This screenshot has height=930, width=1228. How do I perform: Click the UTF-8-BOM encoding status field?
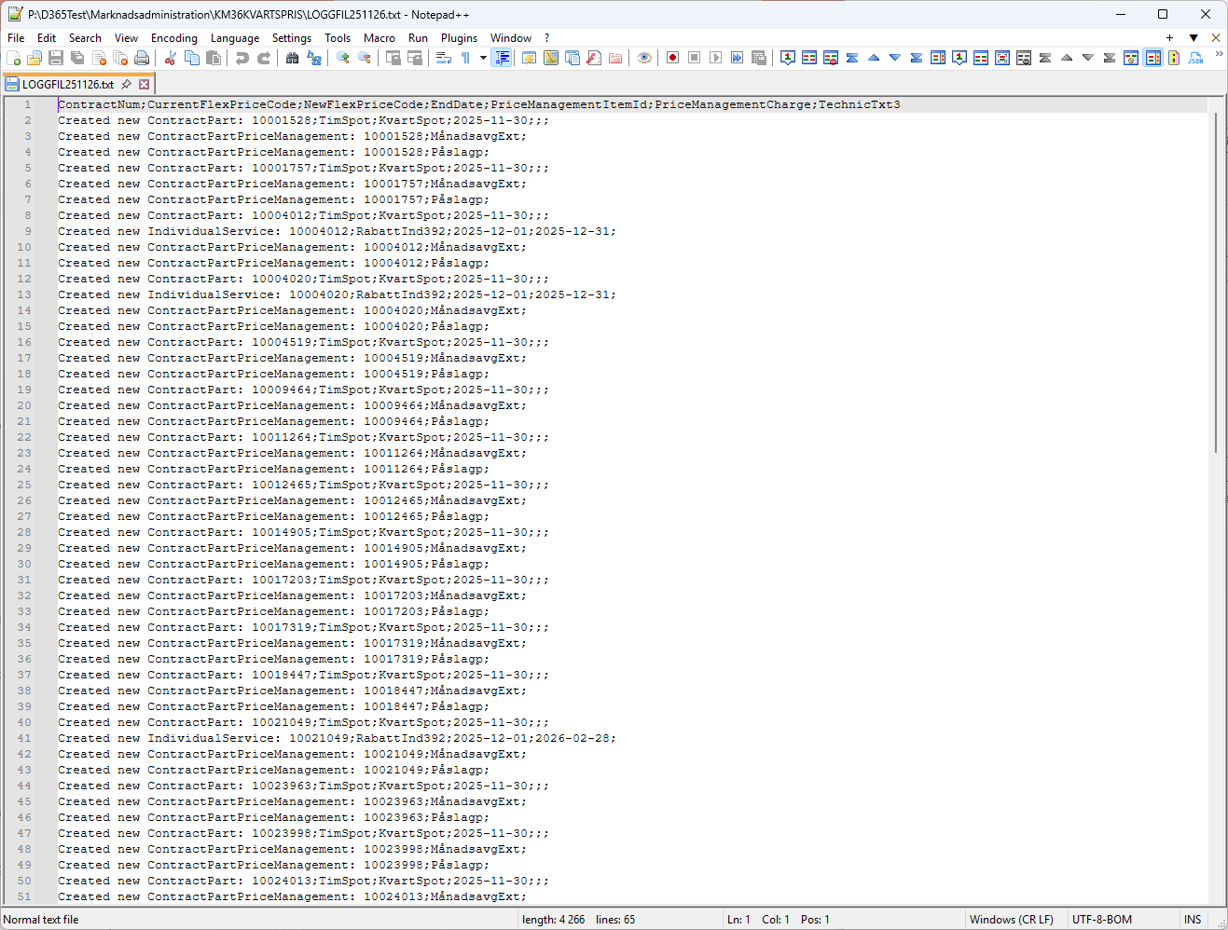click(1101, 920)
